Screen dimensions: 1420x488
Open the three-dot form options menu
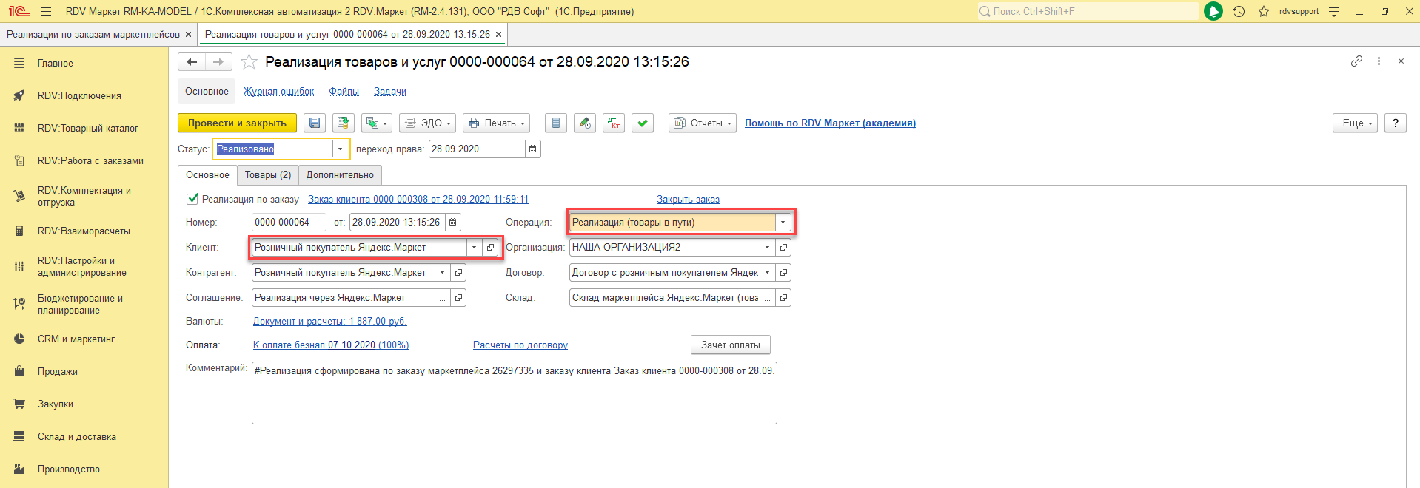point(1379,61)
